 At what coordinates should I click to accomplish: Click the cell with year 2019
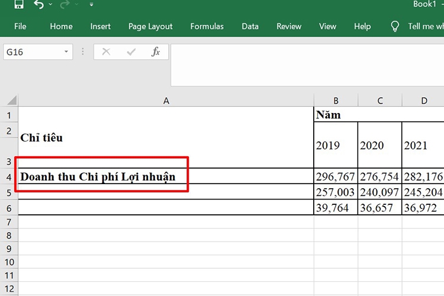click(x=336, y=145)
